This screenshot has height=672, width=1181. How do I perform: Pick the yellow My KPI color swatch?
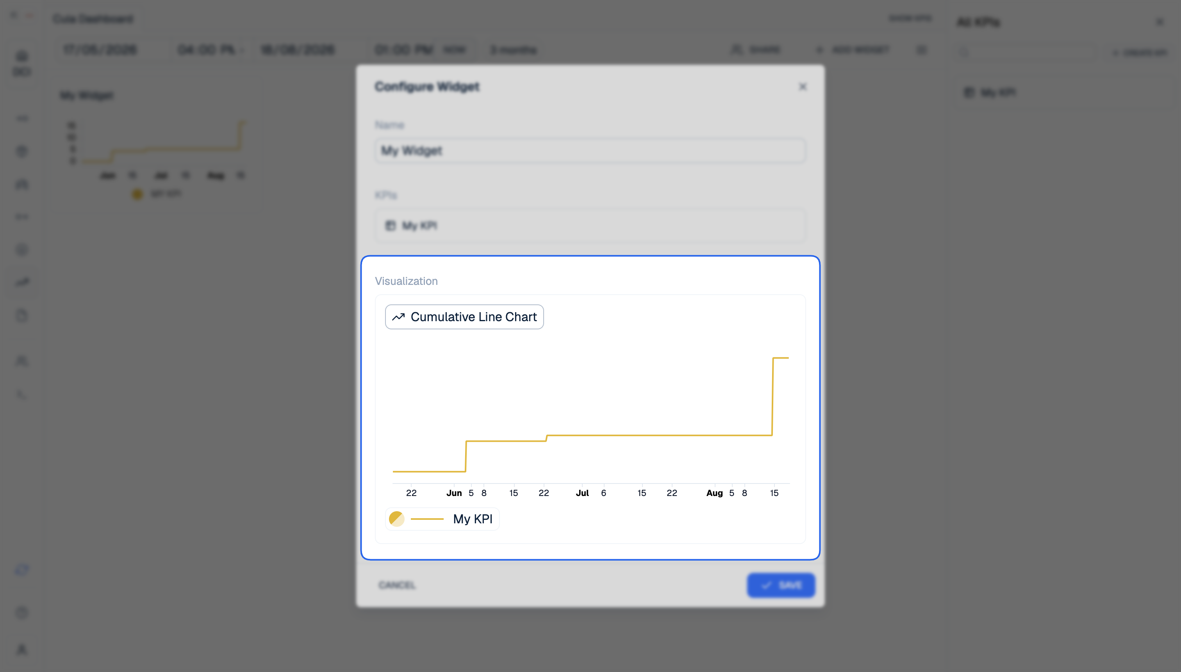pos(396,519)
